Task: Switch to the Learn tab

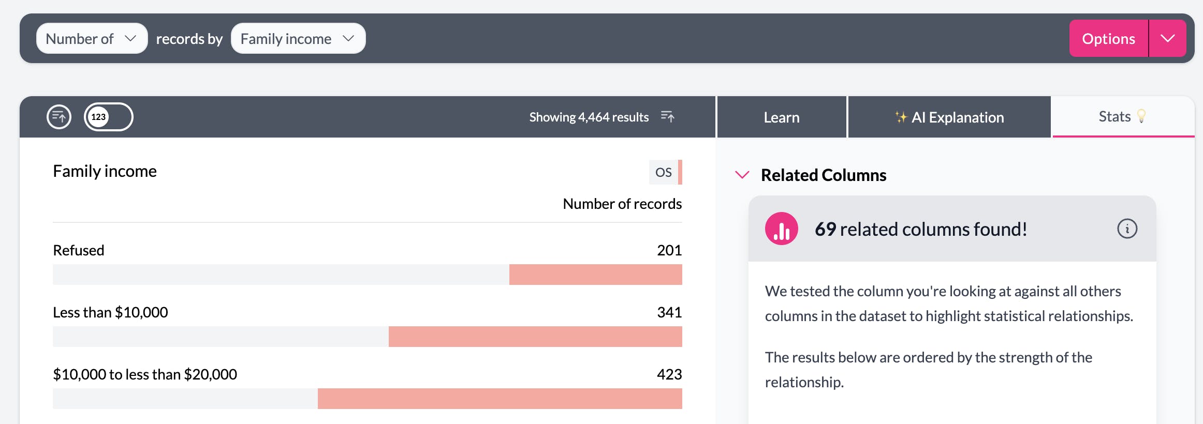Action: (781, 117)
